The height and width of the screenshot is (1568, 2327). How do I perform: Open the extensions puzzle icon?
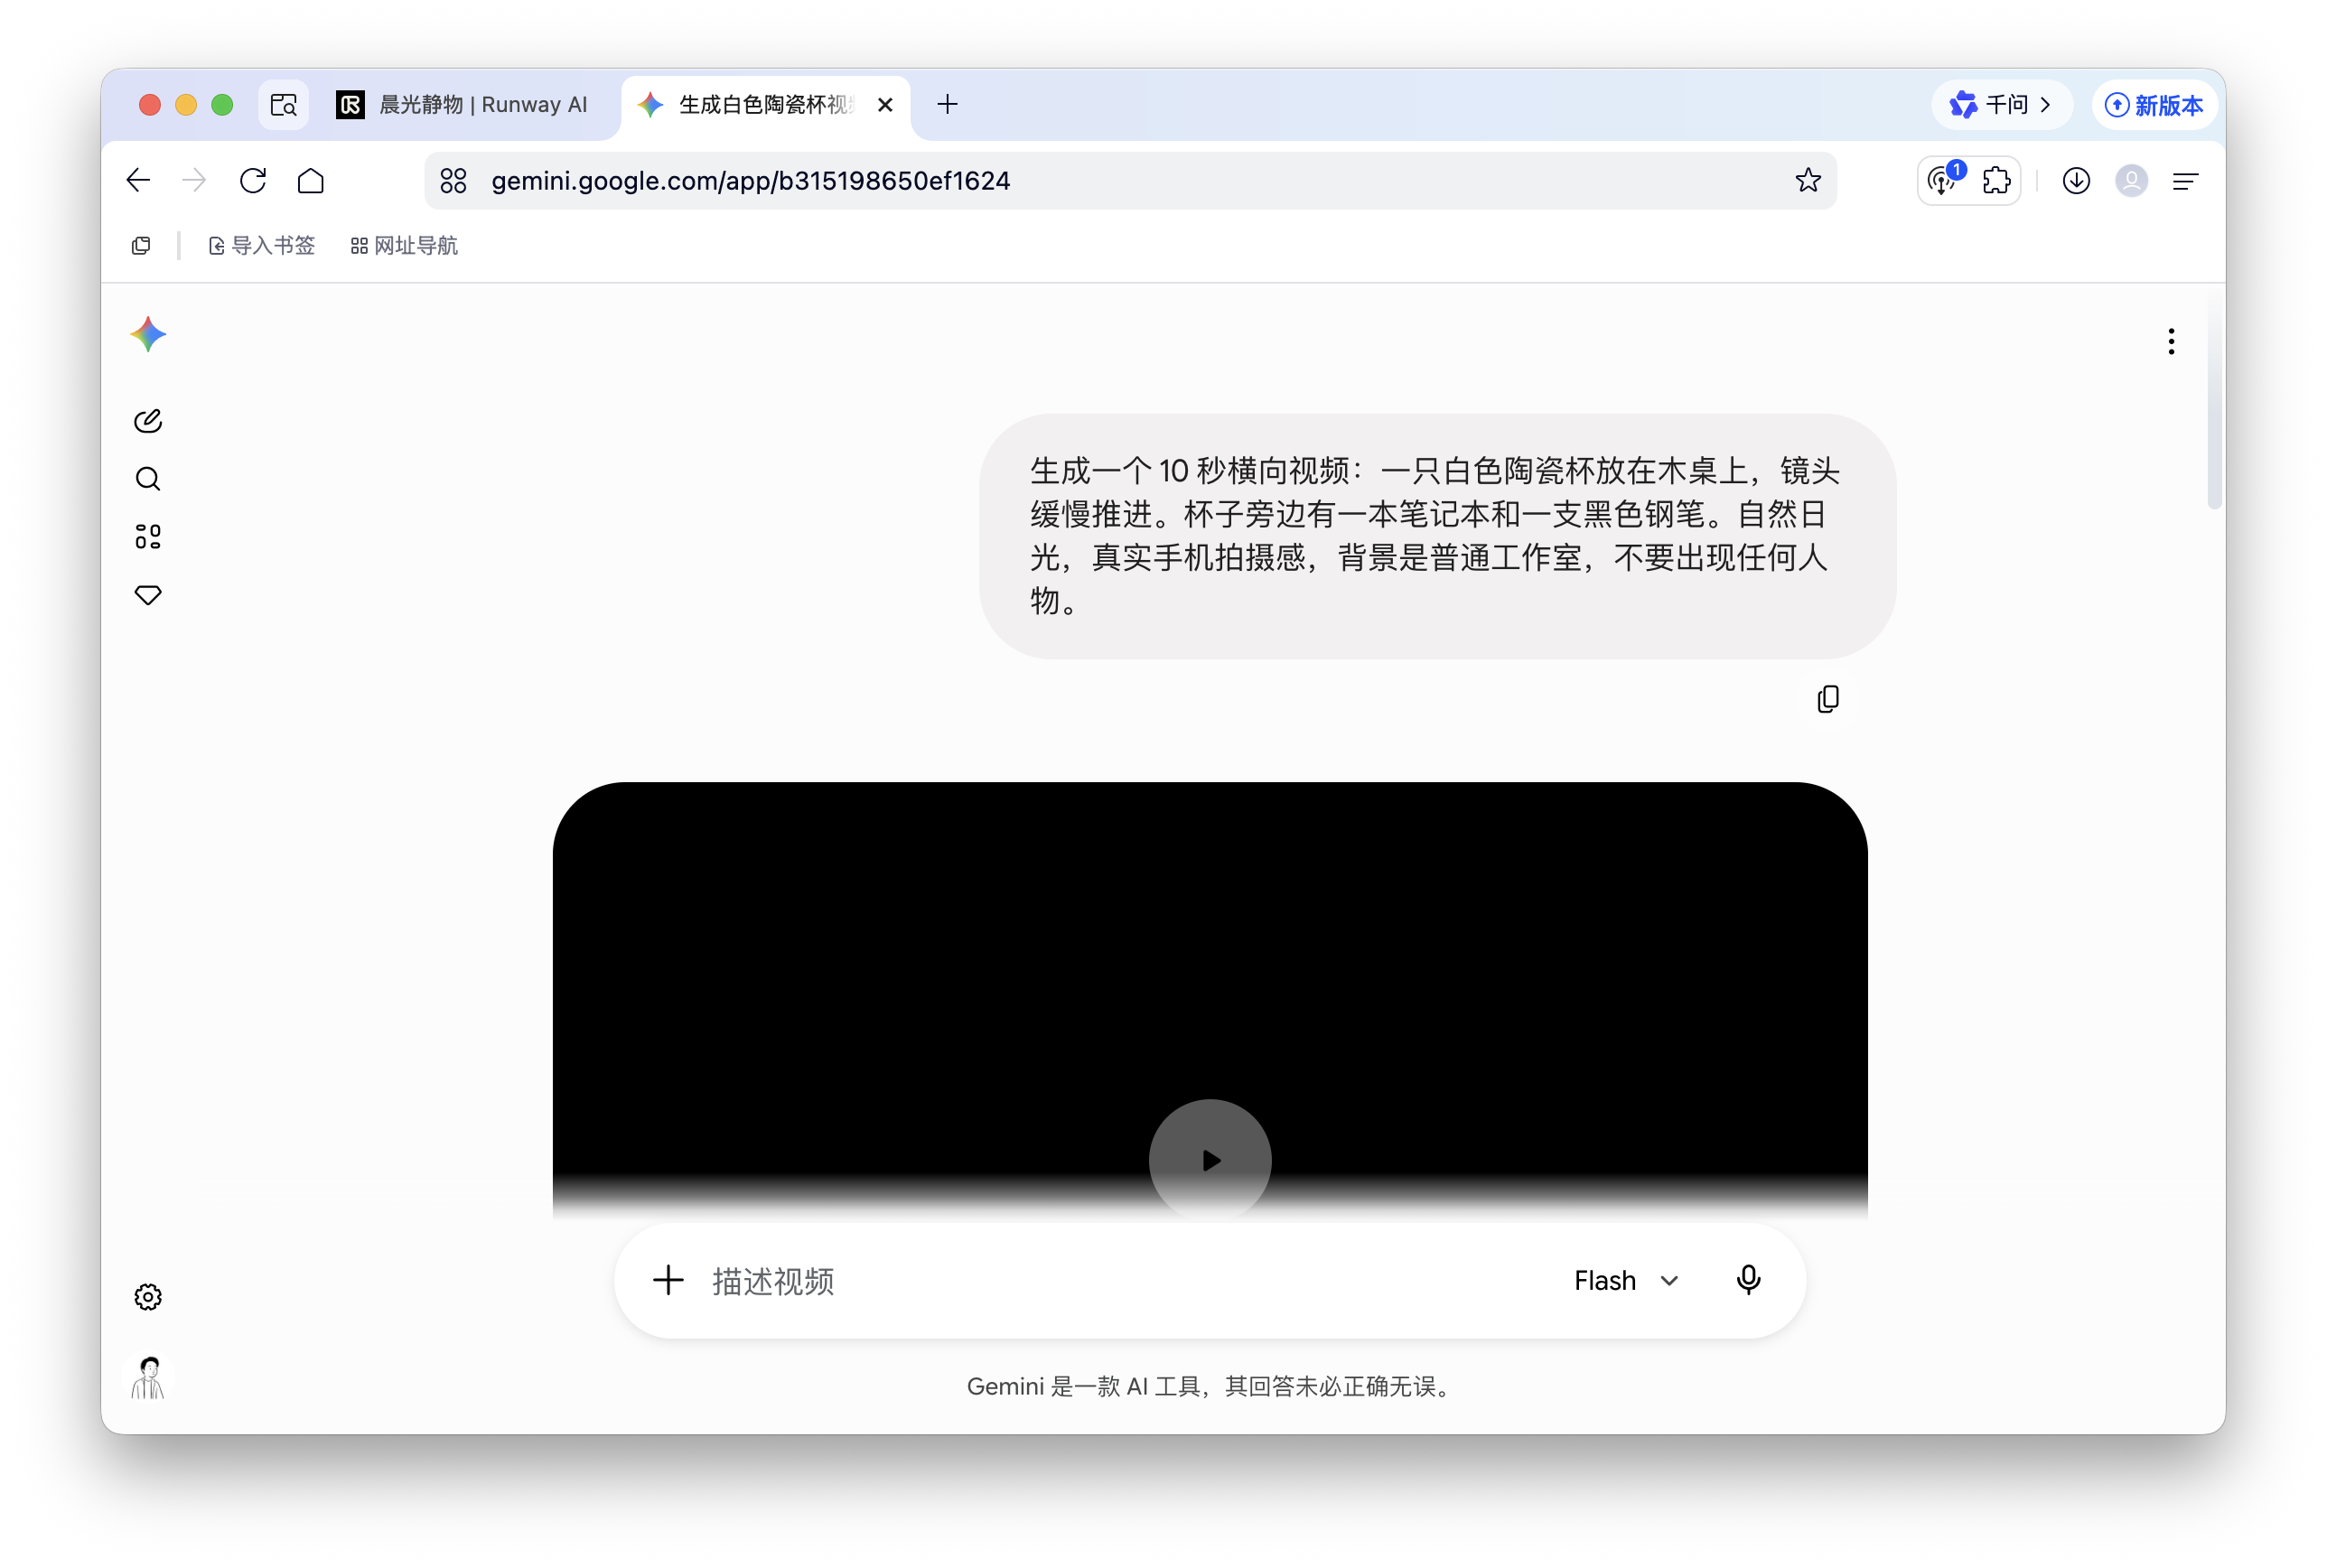1996,181
